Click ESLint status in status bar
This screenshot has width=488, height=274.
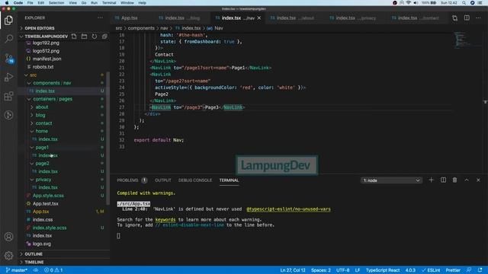pyautogui.click(x=431, y=270)
